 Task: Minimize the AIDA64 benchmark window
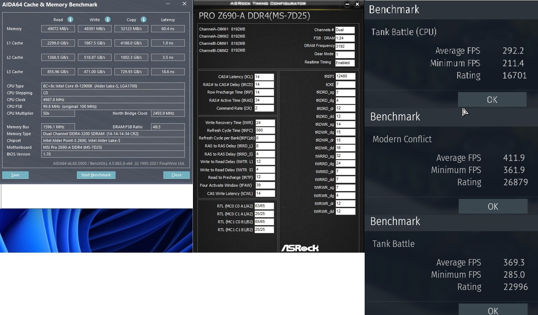[168, 4]
